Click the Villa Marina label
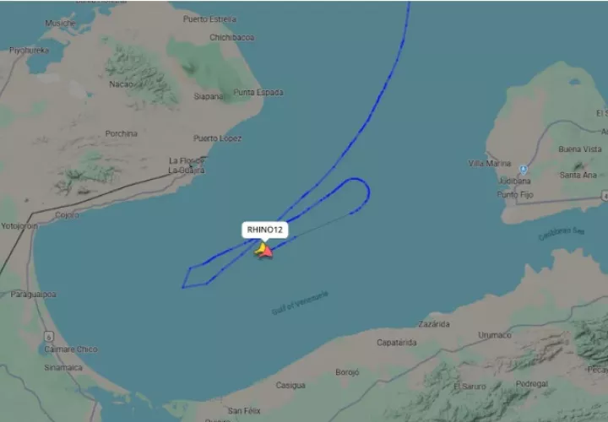The height and width of the screenshot is (422, 608). coord(490,163)
